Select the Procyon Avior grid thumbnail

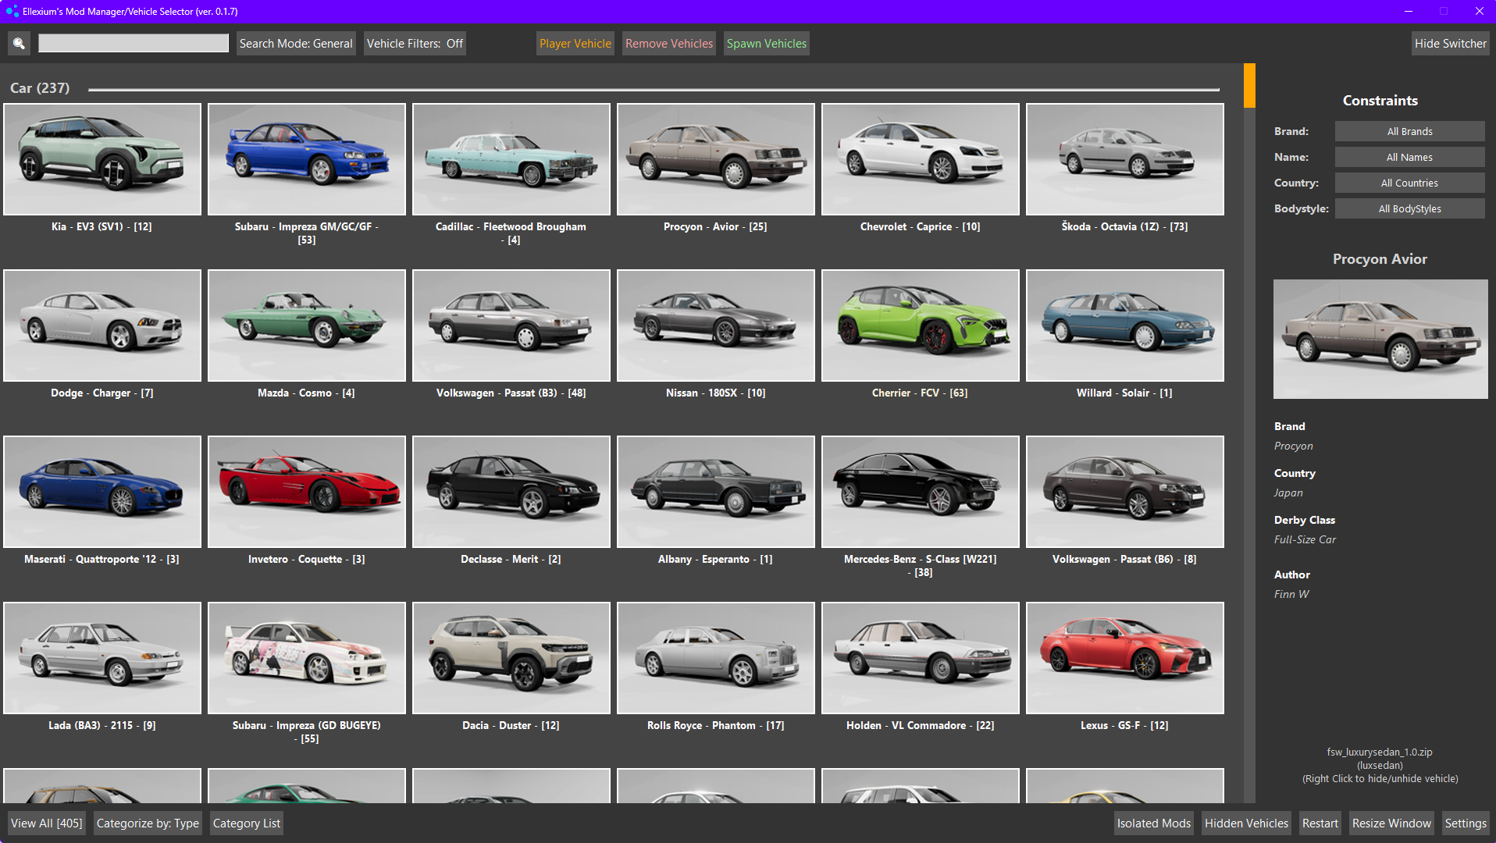click(x=716, y=159)
